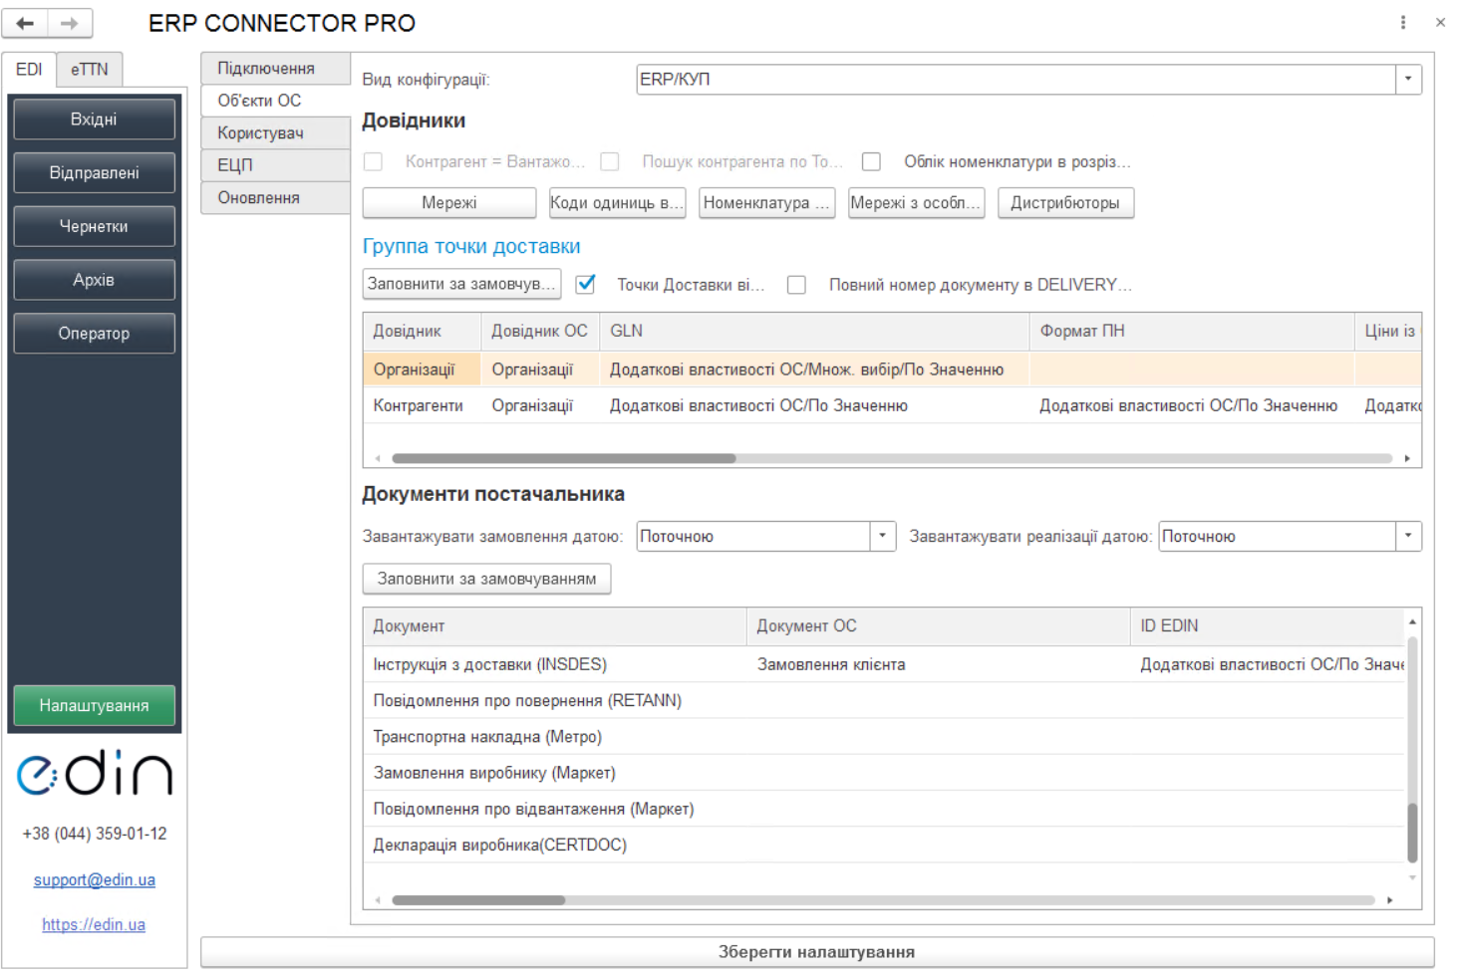Enable Повний номер документу в DELIVERY checkbox
1458x977 pixels.
click(796, 285)
